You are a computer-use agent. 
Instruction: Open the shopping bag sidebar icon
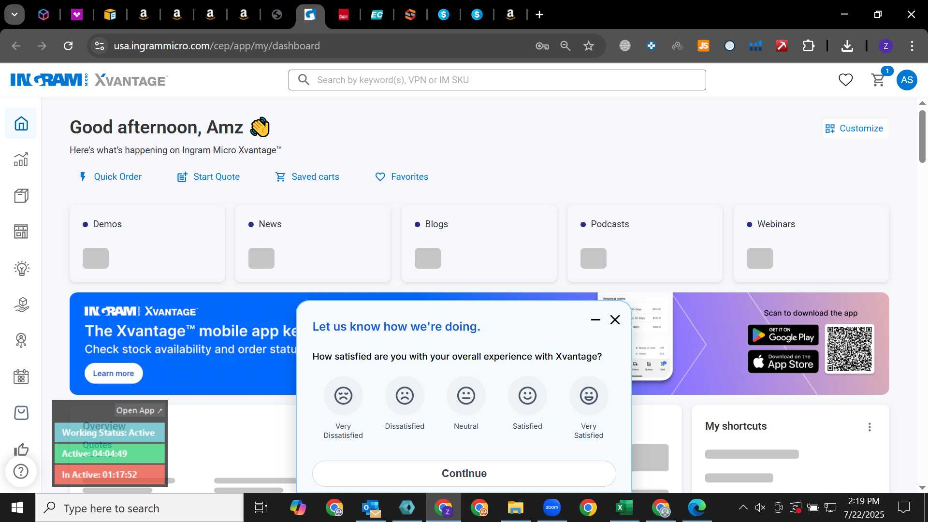[21, 413]
